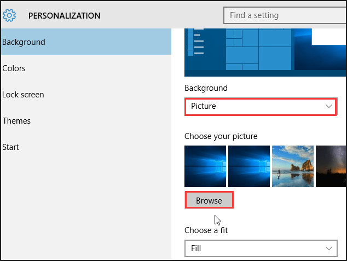Image resolution: width=347 pixels, height=261 pixels.
Task: Open the Background type dropdown showing Picture
Action: (x=260, y=106)
